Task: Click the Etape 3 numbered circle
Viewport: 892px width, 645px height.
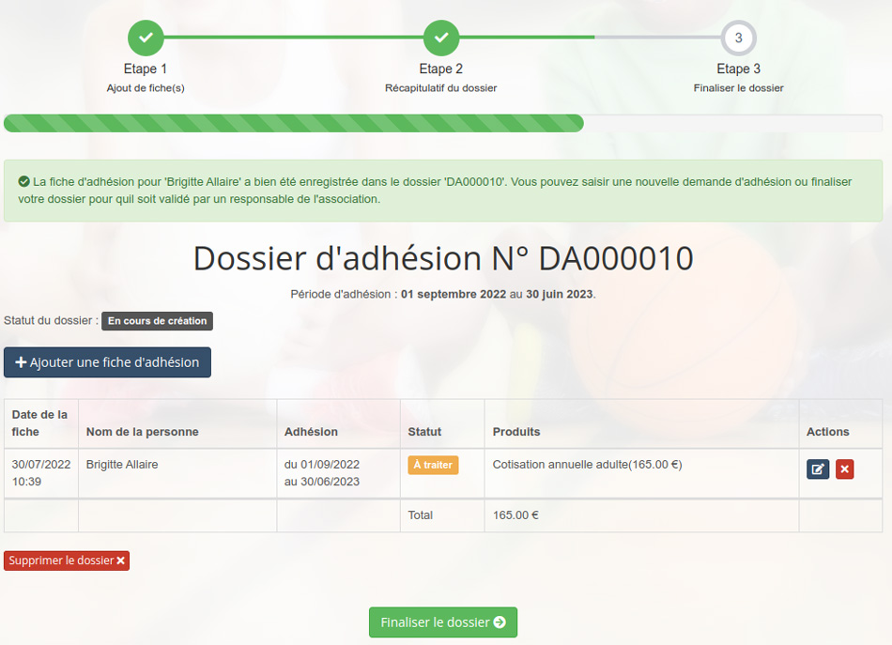Action: (738, 38)
